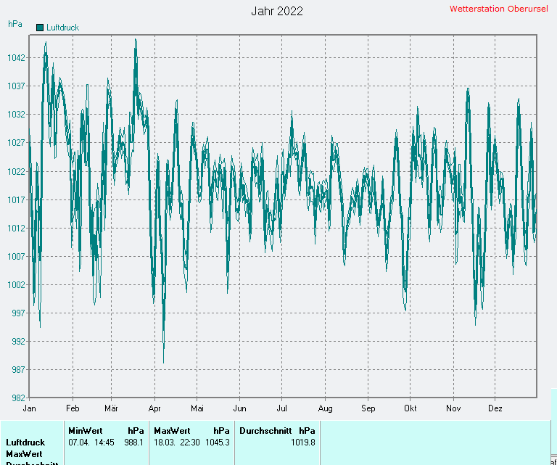Image resolution: width=557 pixels, height=465 pixels.
Task: Click the 1042 y-axis value
Action: tap(17, 57)
